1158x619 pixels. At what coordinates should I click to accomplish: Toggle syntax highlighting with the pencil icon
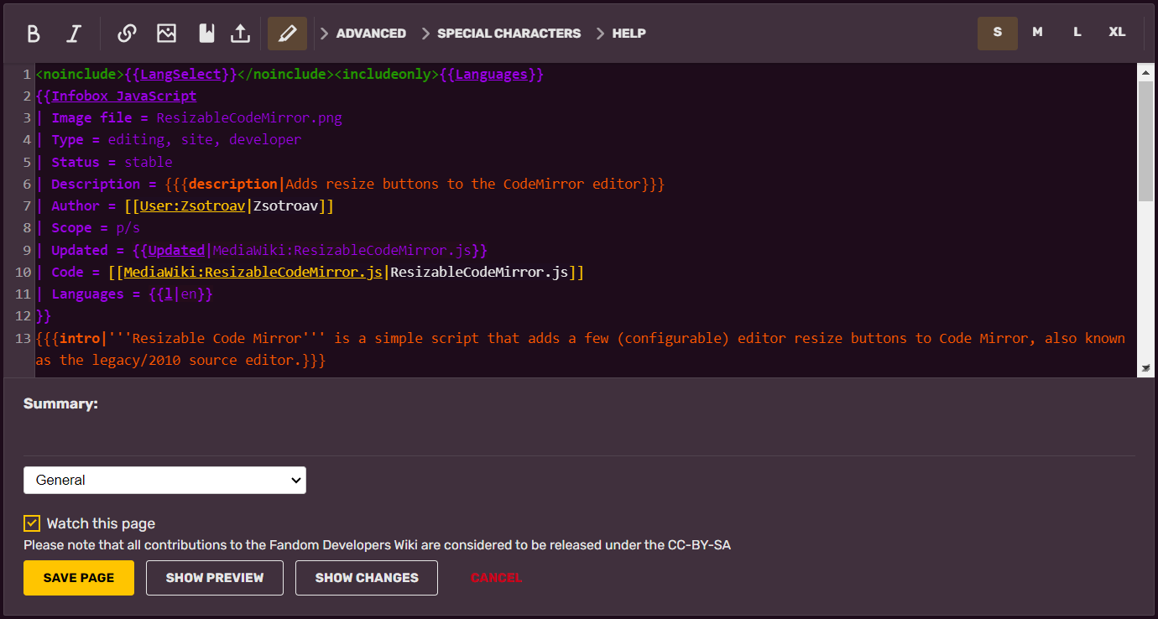pyautogui.click(x=287, y=34)
